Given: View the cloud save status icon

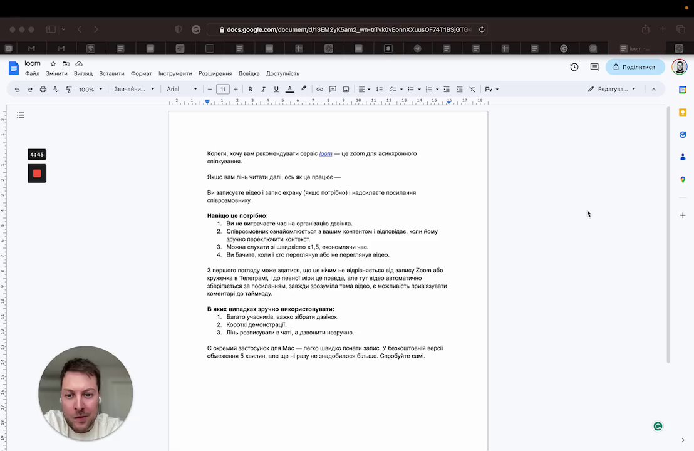Looking at the screenshot, I should point(79,64).
